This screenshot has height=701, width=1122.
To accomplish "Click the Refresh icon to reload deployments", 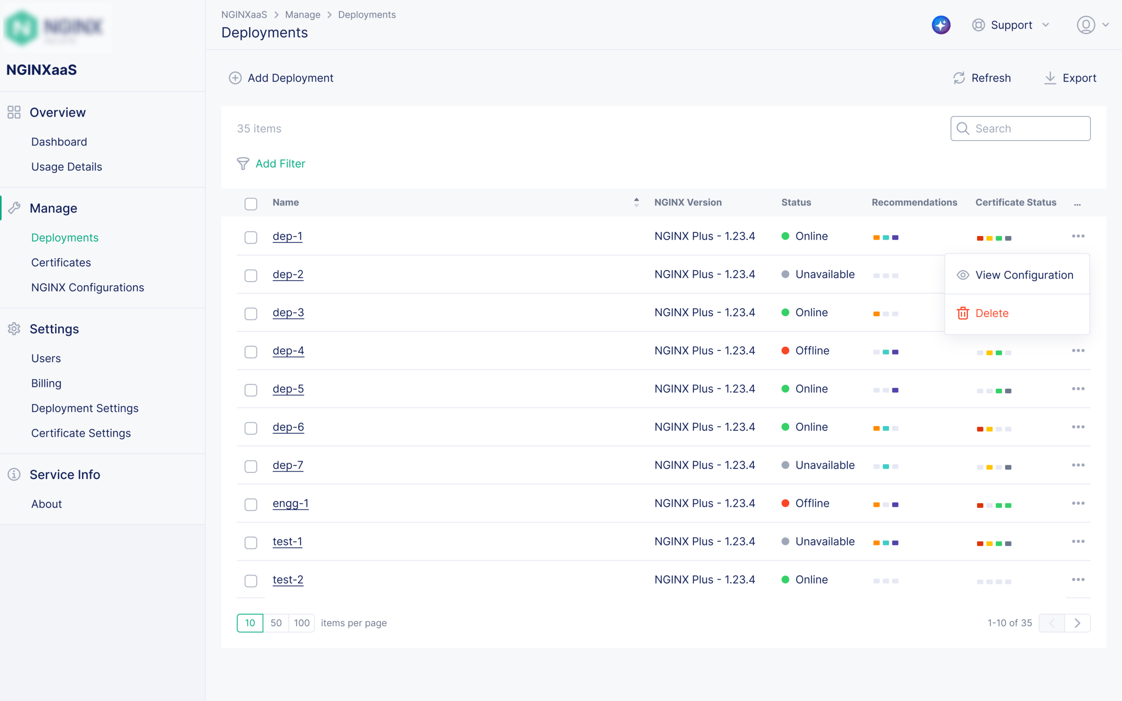I will click(x=959, y=78).
